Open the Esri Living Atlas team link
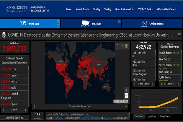Image resolution: width=183 pixels, height=122 pixels. [90, 118]
